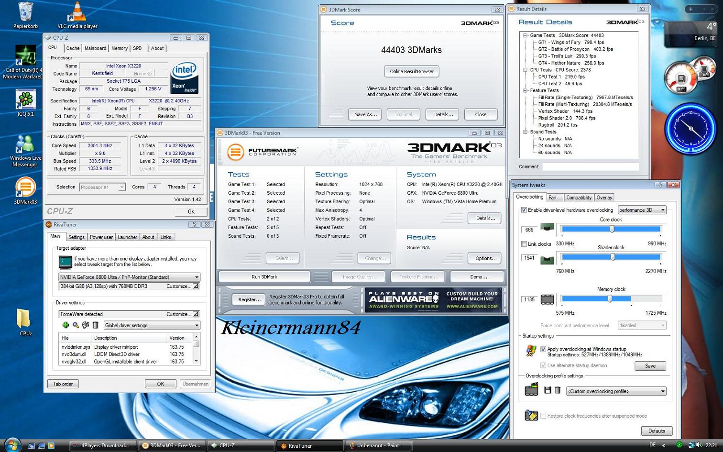723x452 pixels.
Task: Switch to the Memory tab in CPU-Z
Action: pyautogui.click(x=120, y=48)
